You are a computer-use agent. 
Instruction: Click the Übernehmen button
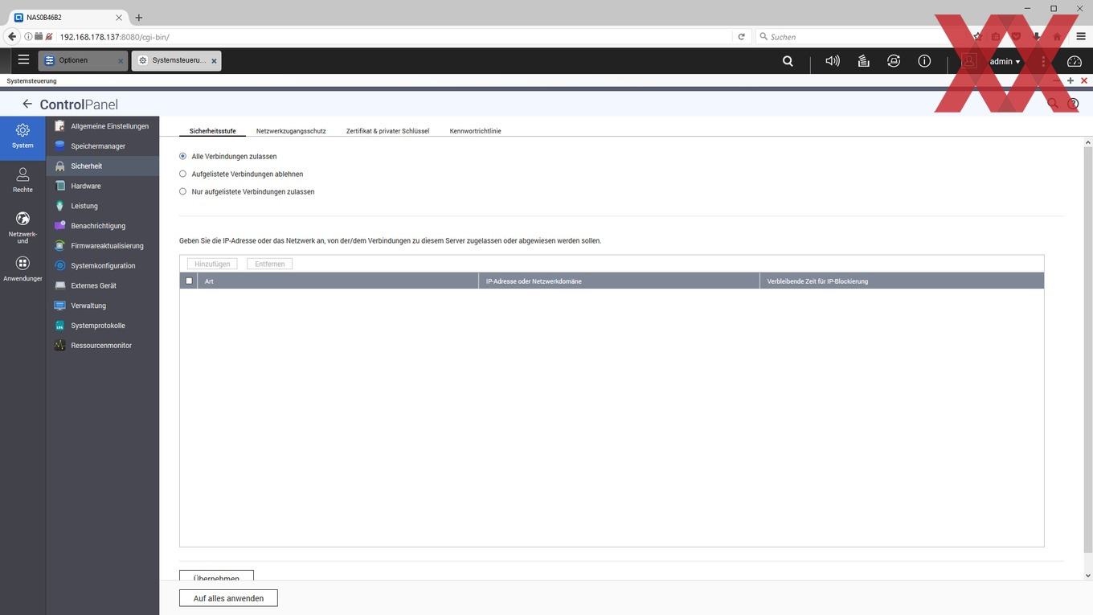(x=216, y=576)
